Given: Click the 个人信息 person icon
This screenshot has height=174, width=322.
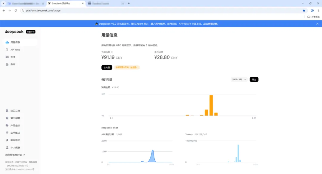Looking at the screenshot, I should coord(7,148).
